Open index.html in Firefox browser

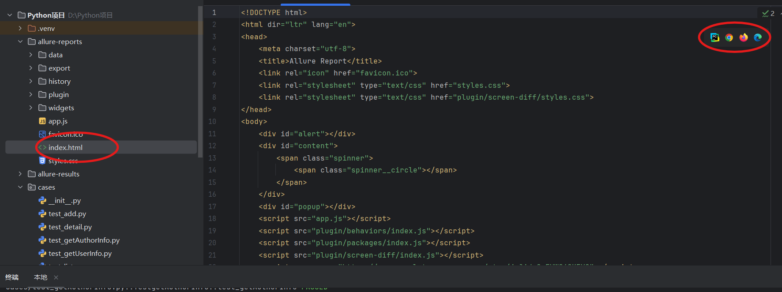point(744,37)
